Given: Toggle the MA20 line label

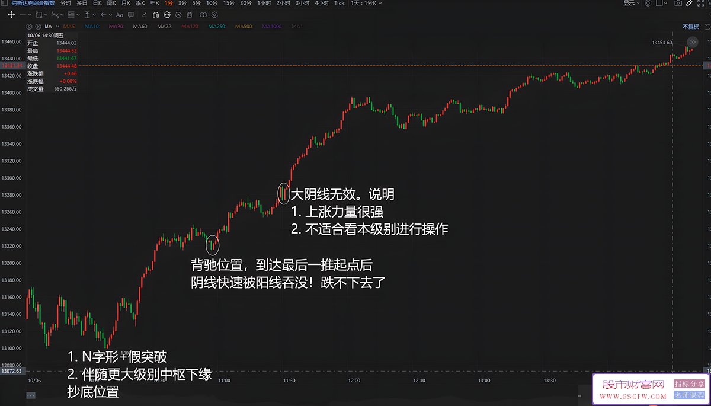Looking at the screenshot, I should pos(116,27).
